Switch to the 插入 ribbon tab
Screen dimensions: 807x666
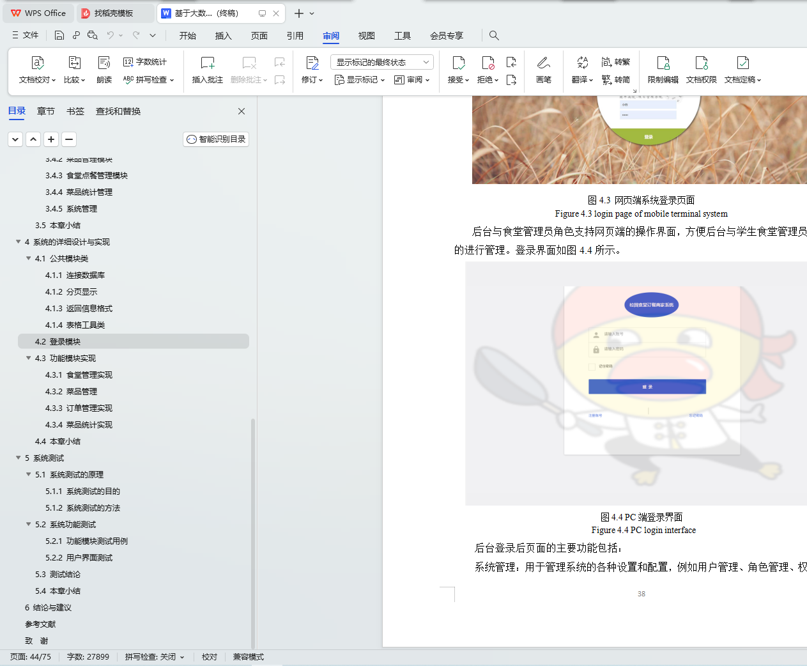(224, 36)
